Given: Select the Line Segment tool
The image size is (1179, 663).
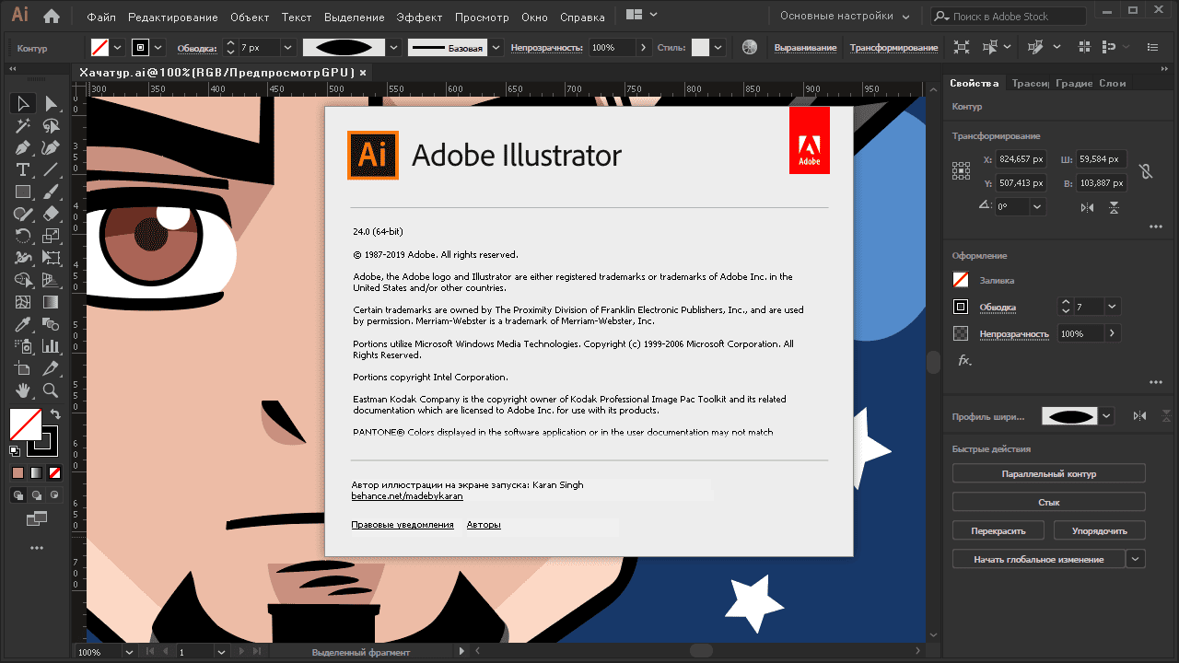Looking at the screenshot, I should pyautogui.click(x=52, y=170).
